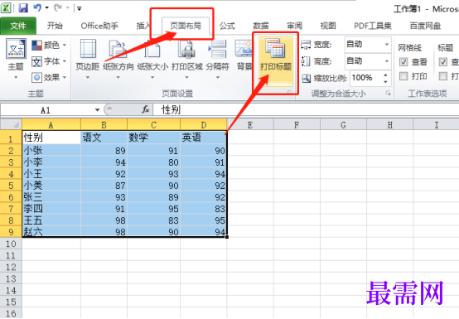The height and width of the screenshot is (319, 459).
Task: Click cell containing 英语
Action: 204,138
